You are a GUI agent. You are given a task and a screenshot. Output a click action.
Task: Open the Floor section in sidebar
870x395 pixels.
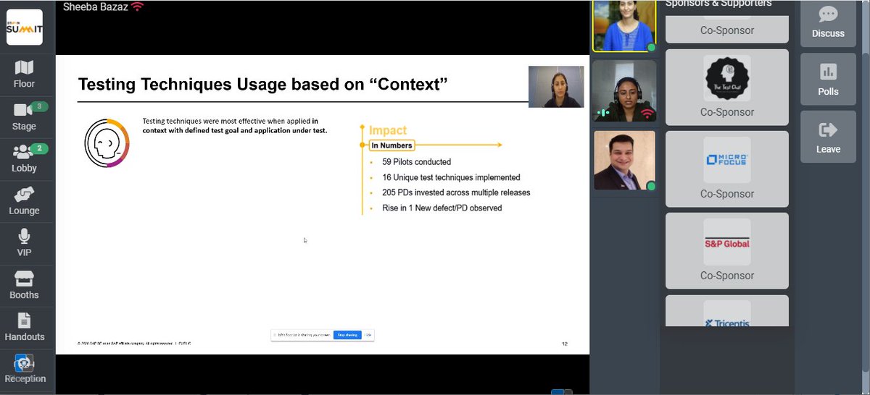pos(25,75)
